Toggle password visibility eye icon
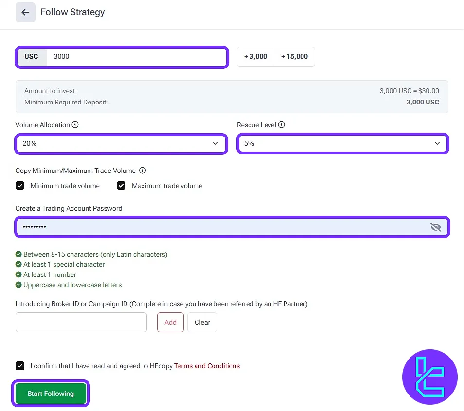464x411 pixels. [x=436, y=227]
